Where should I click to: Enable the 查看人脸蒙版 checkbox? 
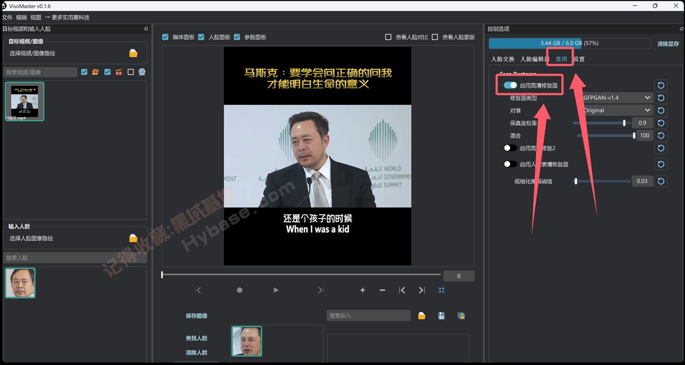tap(435, 37)
